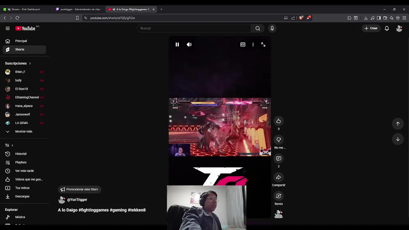
Task: Go to previous Short with up arrow
Action: point(398,124)
